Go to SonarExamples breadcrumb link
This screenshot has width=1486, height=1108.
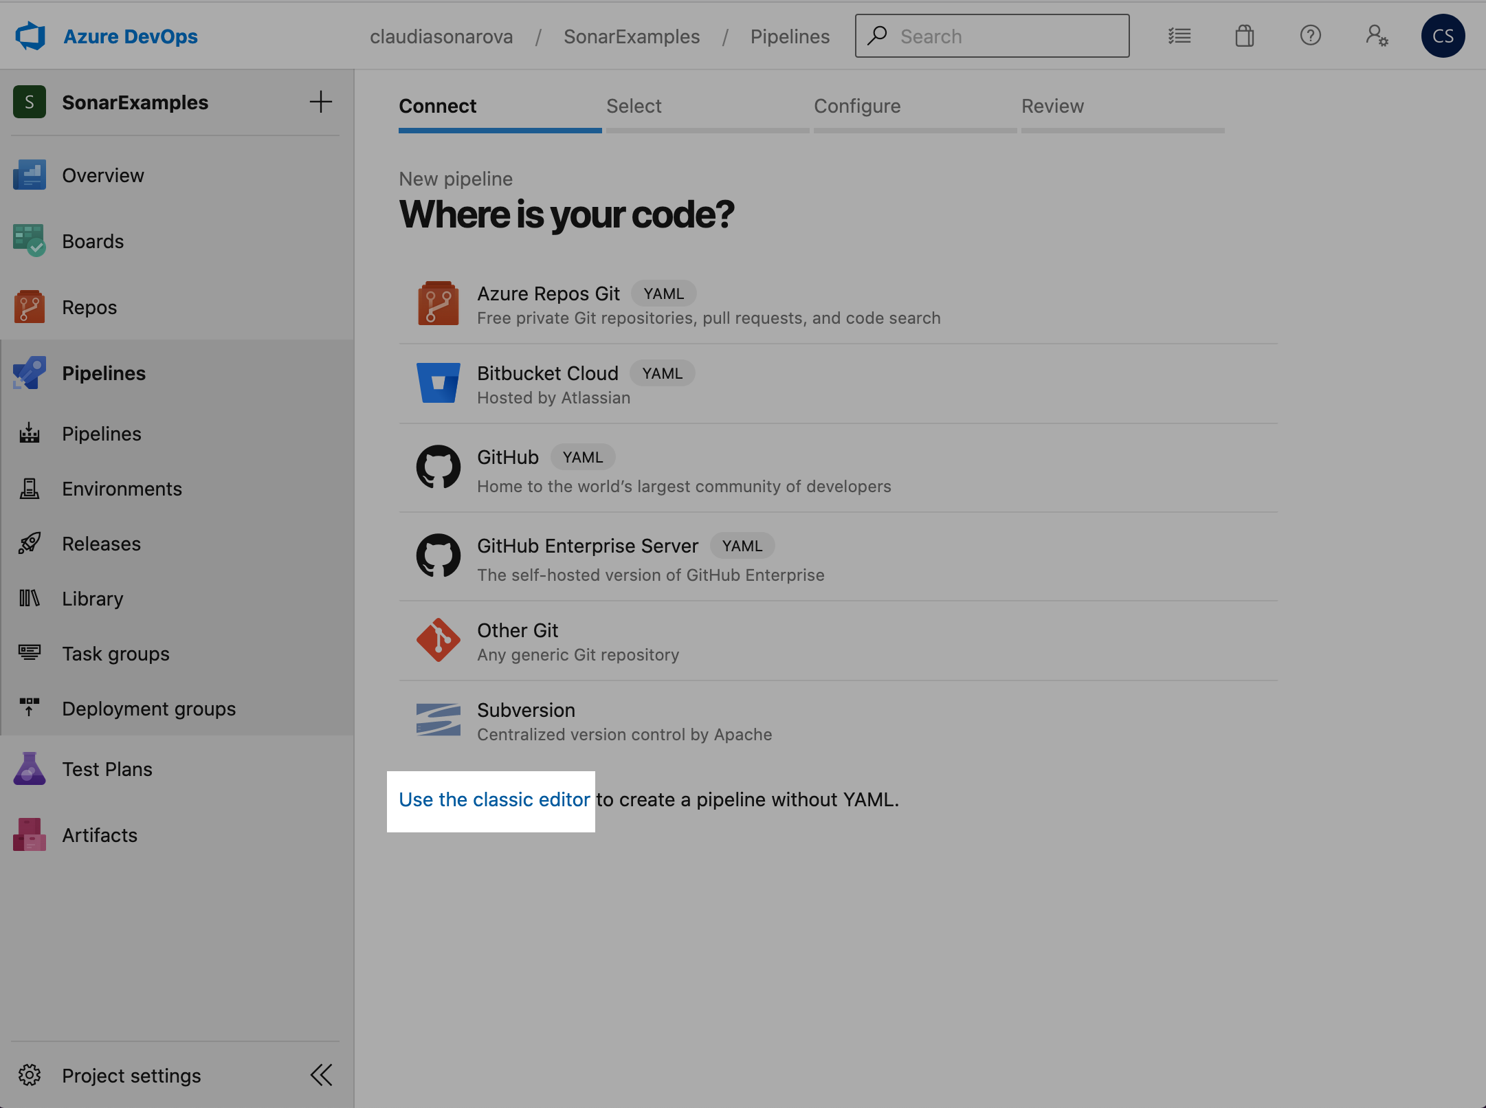point(632,36)
